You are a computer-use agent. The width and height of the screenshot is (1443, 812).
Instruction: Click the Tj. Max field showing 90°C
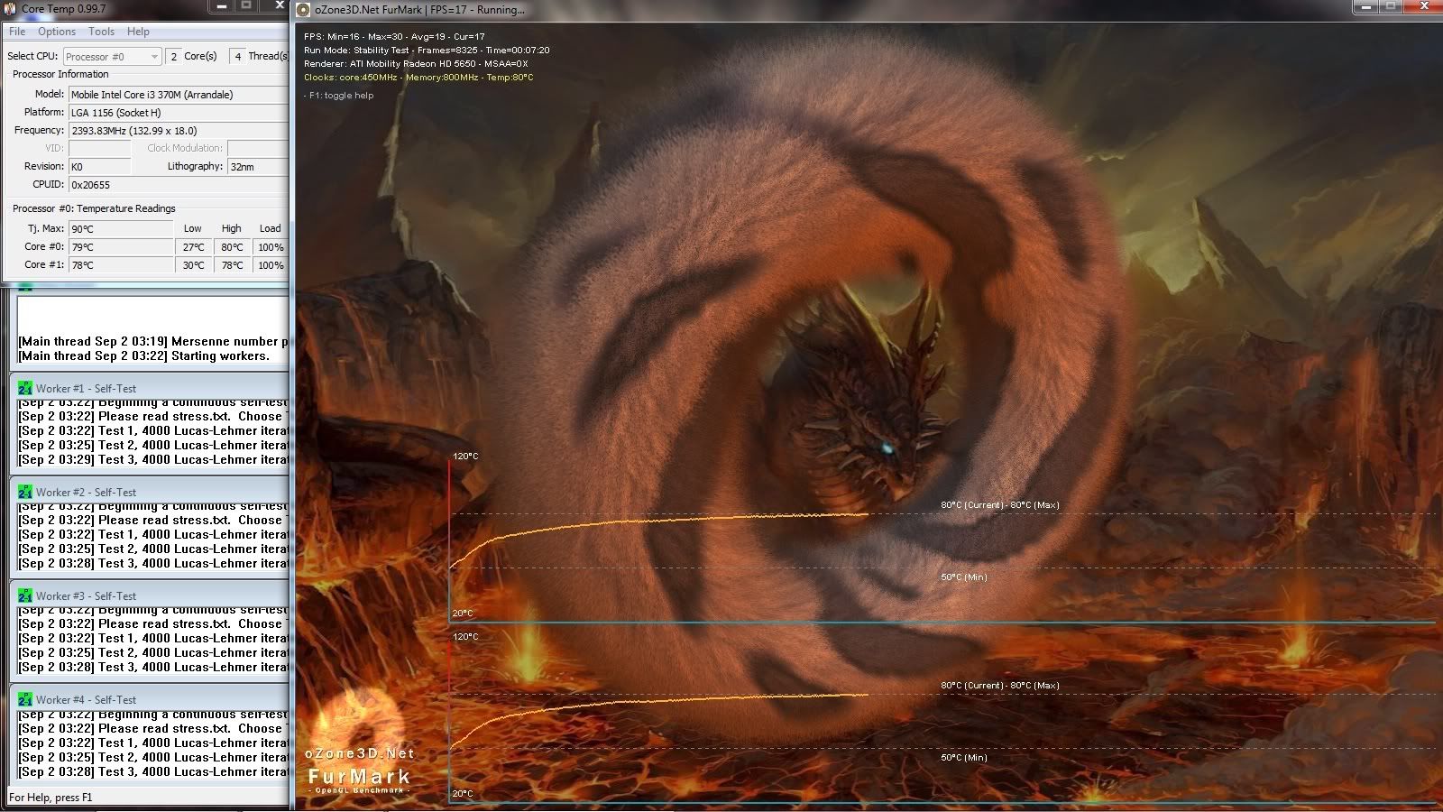coord(121,229)
